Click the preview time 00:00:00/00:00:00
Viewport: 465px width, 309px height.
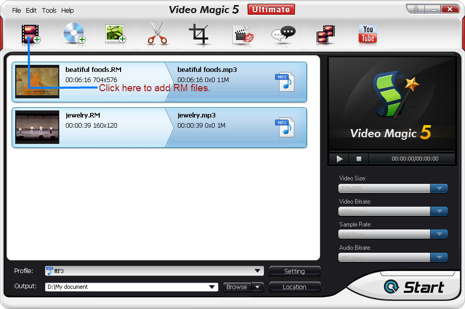coord(415,159)
